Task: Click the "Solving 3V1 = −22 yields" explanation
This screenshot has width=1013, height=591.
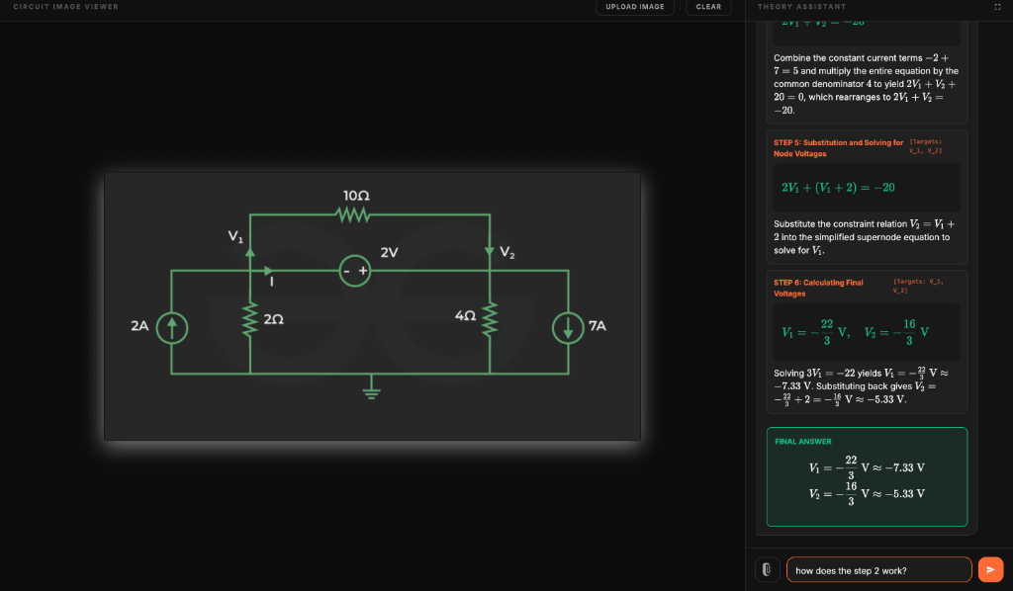Action: (x=862, y=386)
